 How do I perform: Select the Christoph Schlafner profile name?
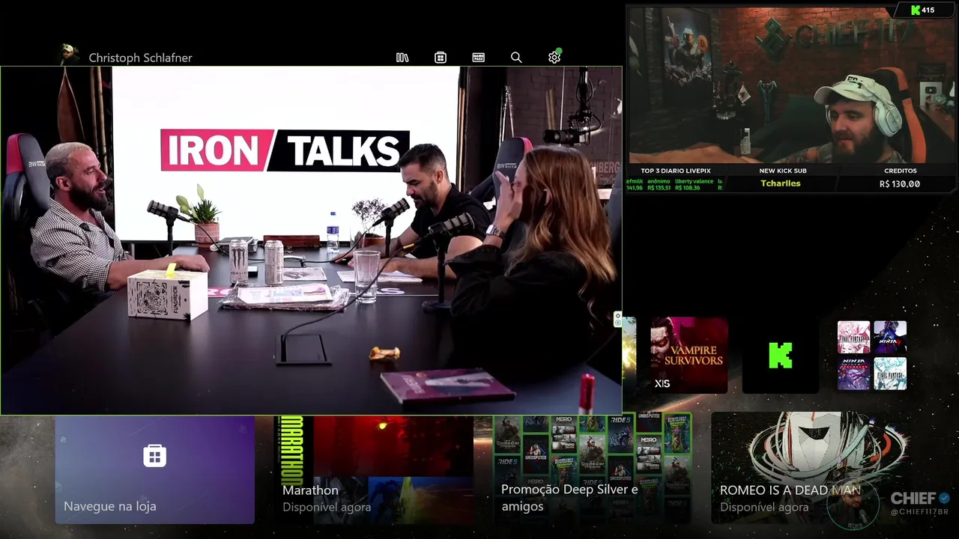[140, 58]
